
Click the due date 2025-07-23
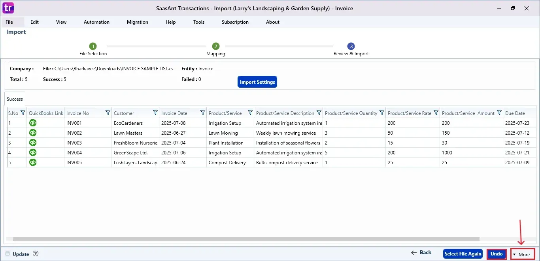[x=517, y=123]
